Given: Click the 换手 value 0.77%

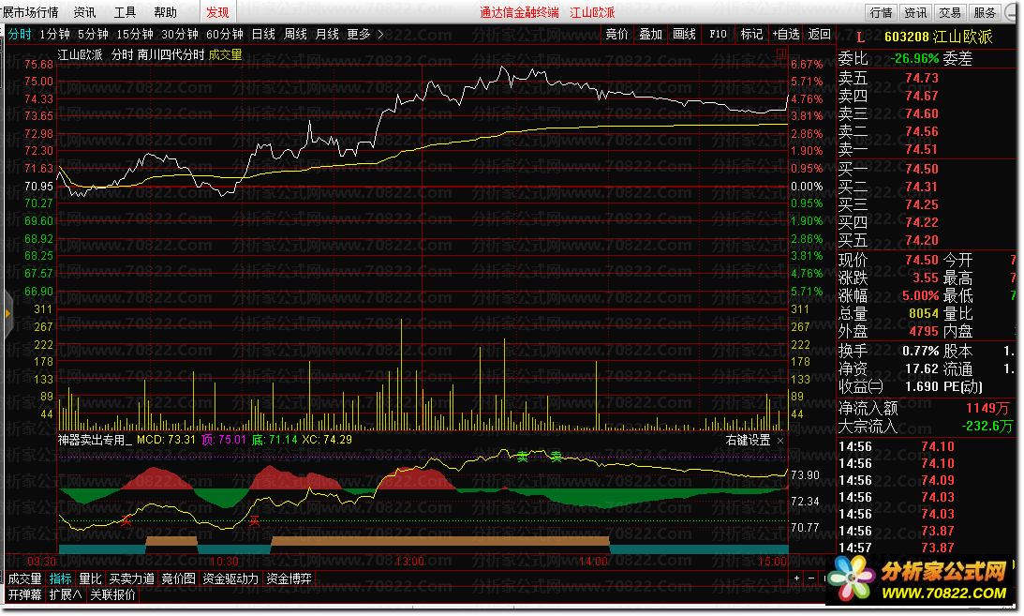Looking at the screenshot, I should pyautogui.click(x=920, y=352).
